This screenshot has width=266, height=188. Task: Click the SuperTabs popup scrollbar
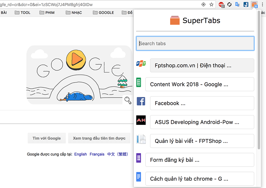[259, 80]
